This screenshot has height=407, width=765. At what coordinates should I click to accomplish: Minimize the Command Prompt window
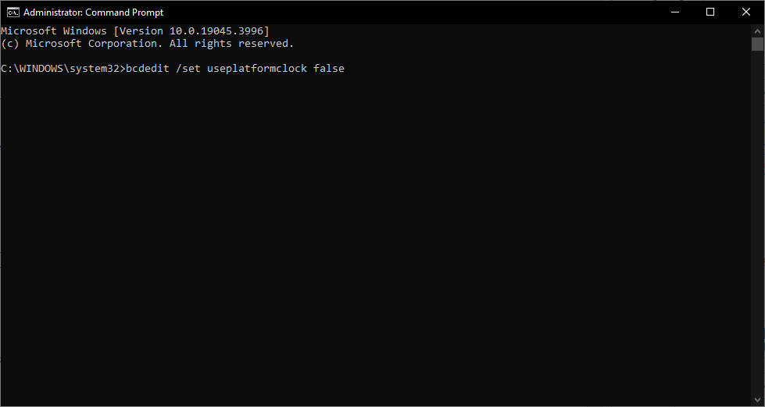tap(674, 12)
